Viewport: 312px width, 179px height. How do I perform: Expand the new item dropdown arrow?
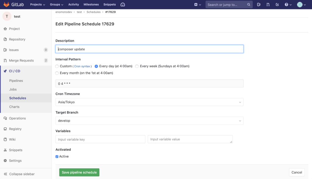pos(200,5)
